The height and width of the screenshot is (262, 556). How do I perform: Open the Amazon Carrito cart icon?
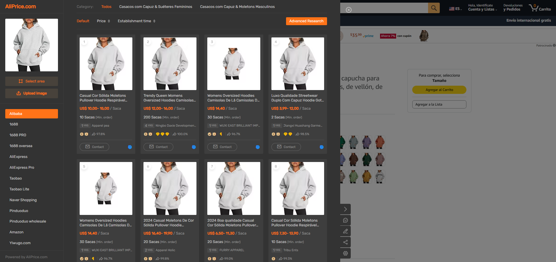[540, 8]
